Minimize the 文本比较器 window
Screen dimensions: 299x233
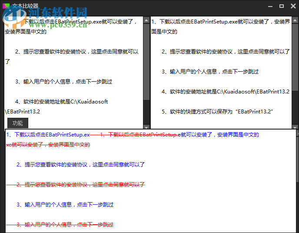270,6
